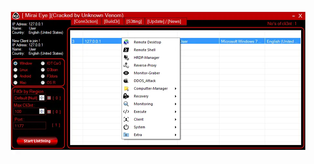This screenshot has height=164, width=314.
Task: Select the Linux radio button
Action: (15, 70)
